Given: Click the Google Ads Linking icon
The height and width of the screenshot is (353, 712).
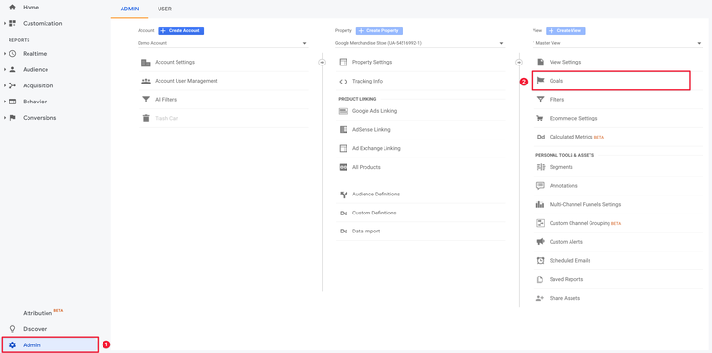Looking at the screenshot, I should (x=344, y=111).
